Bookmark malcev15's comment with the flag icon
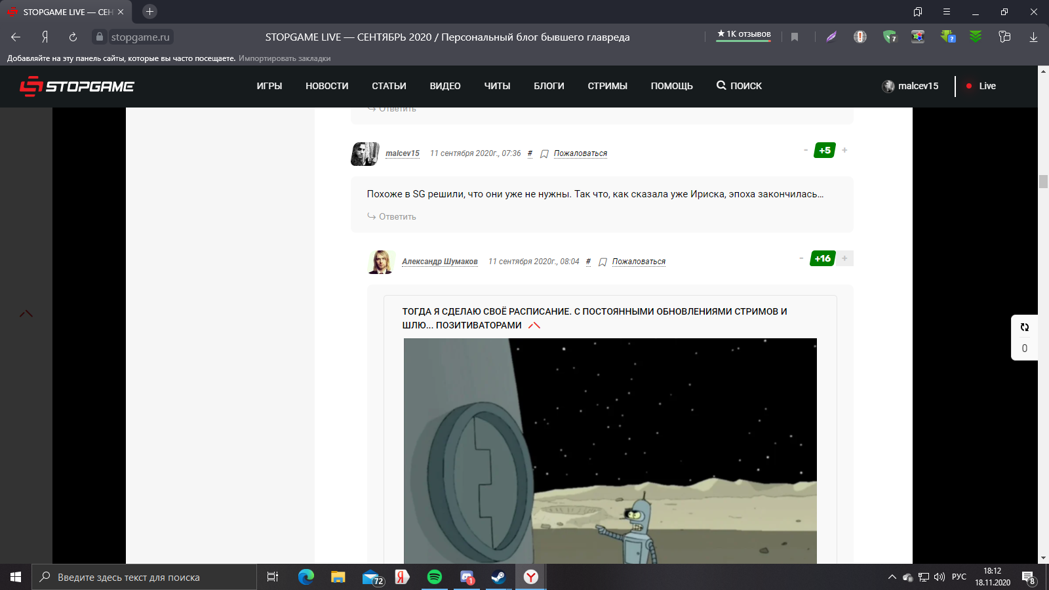1049x590 pixels. (x=544, y=154)
